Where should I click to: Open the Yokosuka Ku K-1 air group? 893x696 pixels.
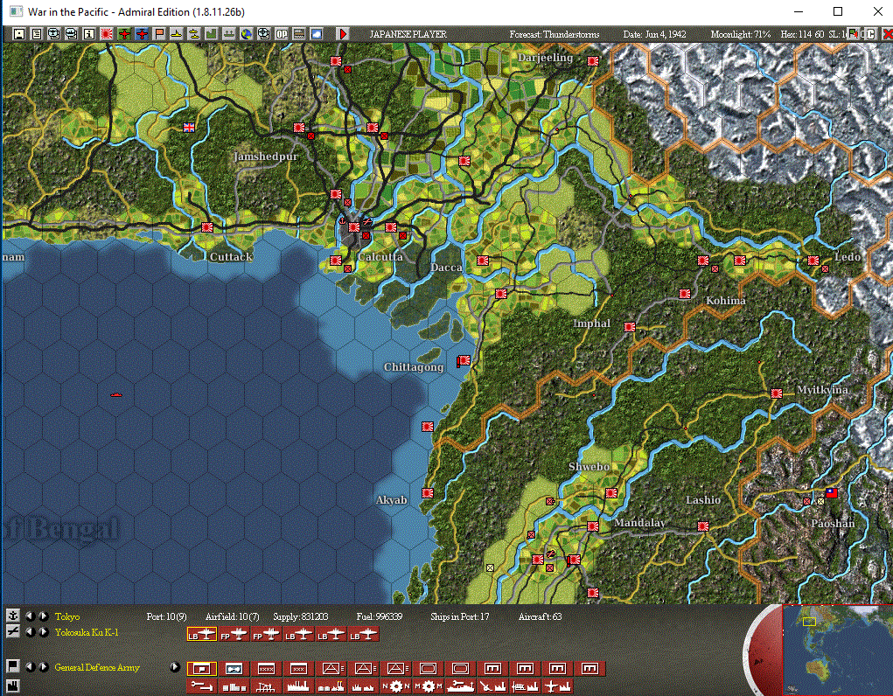87,632
